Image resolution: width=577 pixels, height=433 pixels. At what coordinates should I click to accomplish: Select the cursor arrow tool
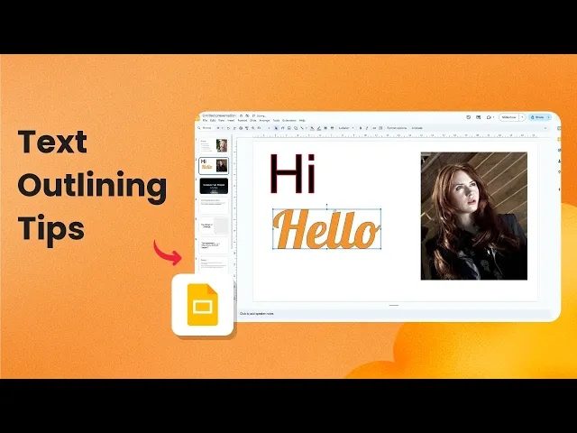(276, 128)
